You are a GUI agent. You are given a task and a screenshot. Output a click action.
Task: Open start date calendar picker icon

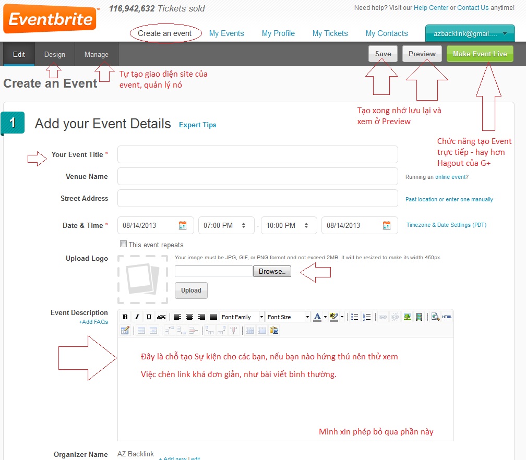pos(183,225)
